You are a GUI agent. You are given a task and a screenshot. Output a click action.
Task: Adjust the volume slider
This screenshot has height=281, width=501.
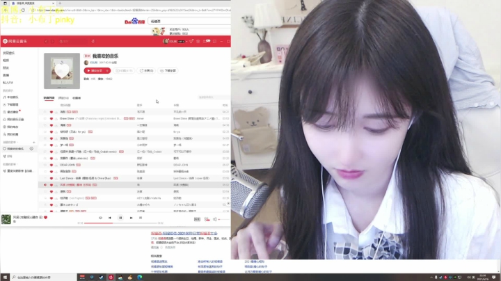[x=223, y=219]
